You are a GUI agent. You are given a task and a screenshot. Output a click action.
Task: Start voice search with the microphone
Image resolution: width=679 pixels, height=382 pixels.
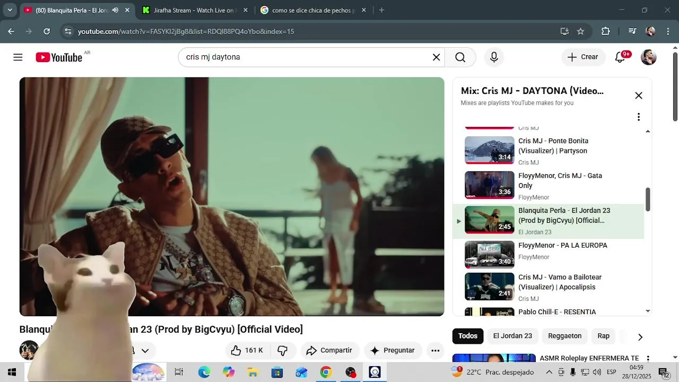click(x=494, y=57)
